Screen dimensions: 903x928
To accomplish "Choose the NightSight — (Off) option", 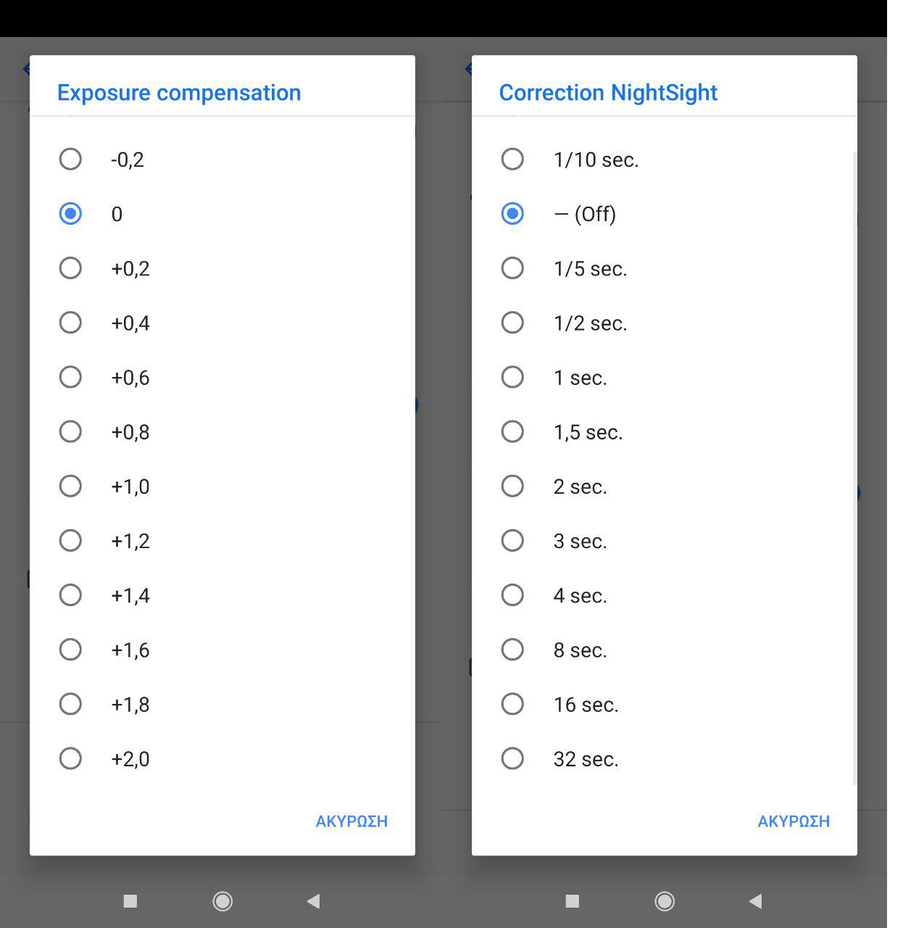I will tap(512, 214).
